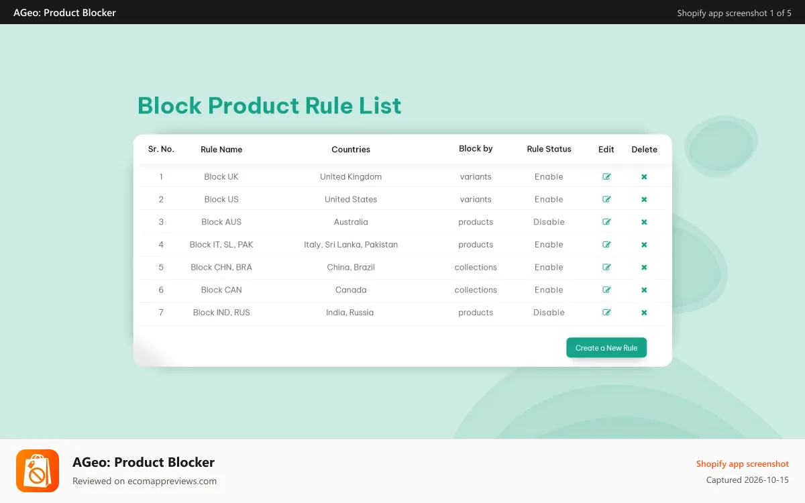Delete the Block CHN, BRA rule

point(644,267)
